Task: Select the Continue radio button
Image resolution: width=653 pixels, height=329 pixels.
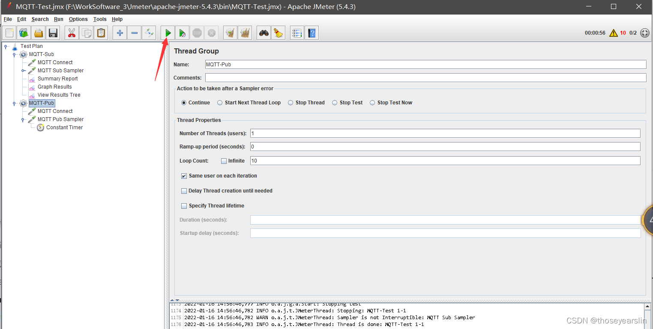Action: click(x=184, y=103)
